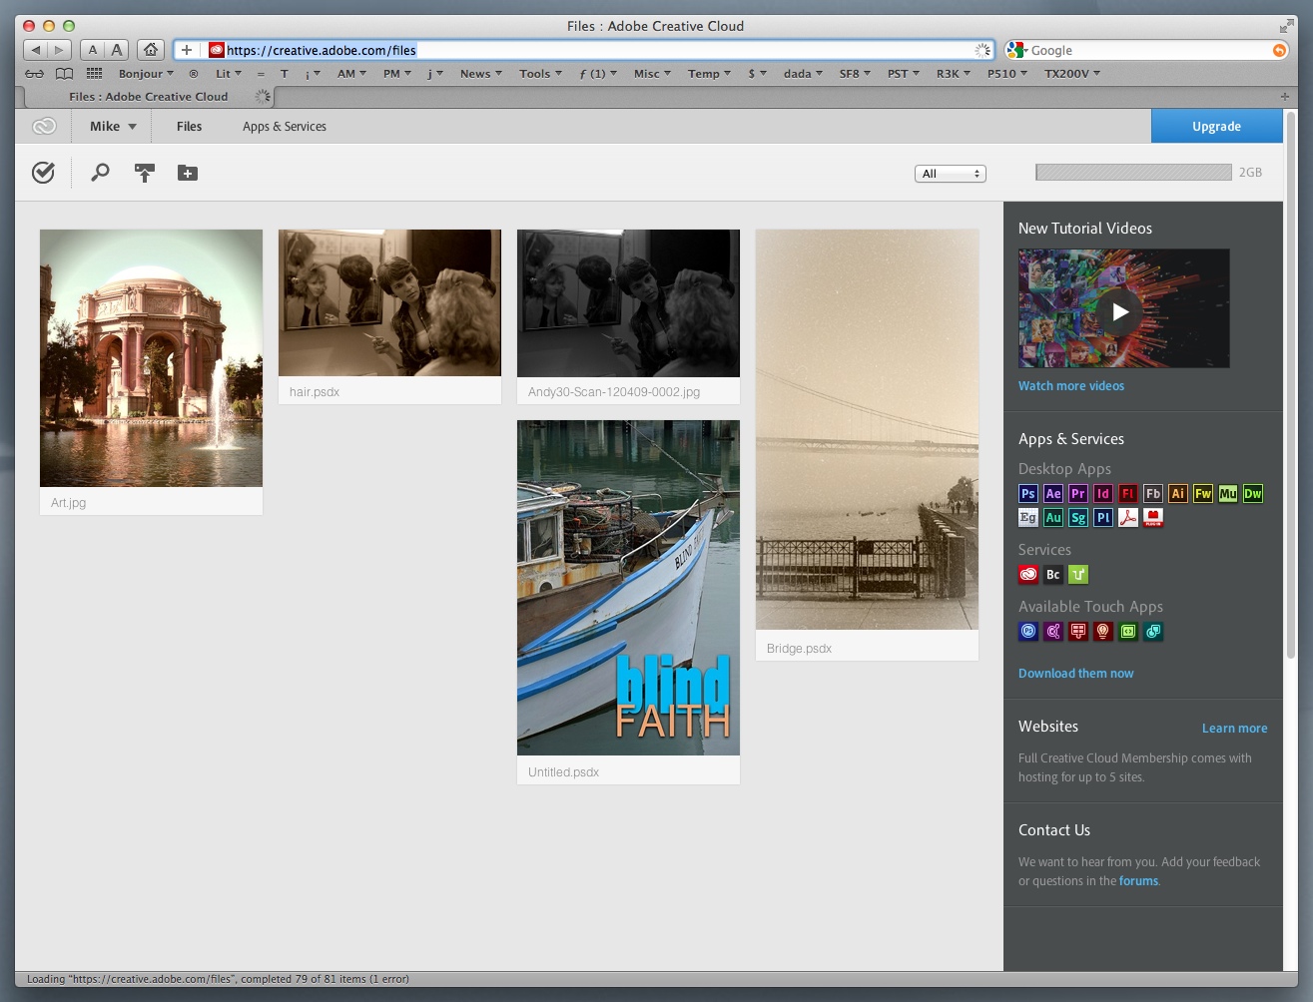The image size is (1313, 1002).
Task: Toggle the select-files checkmark button
Action: [43, 173]
